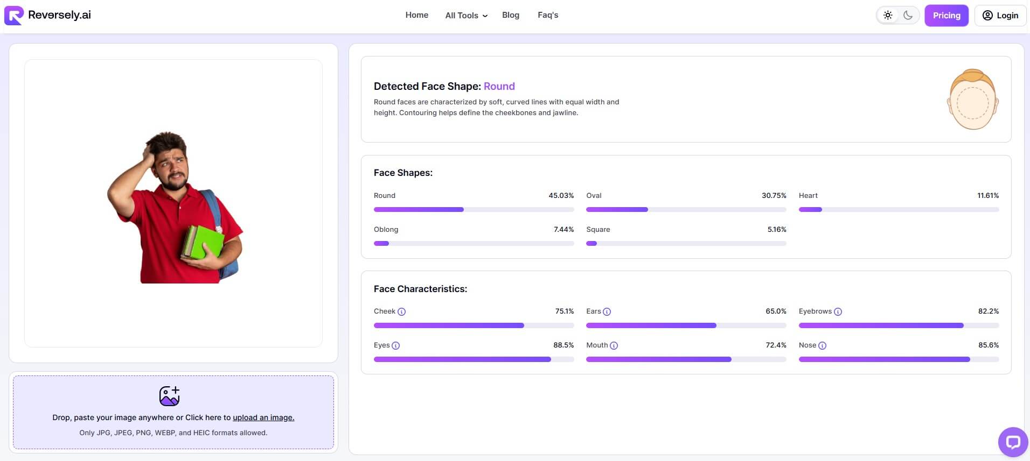Click the info icon beside Eyes
1030x461 pixels.
tap(395, 346)
